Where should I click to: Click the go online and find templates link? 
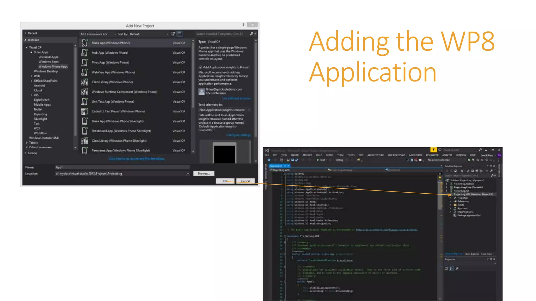(x=137, y=159)
